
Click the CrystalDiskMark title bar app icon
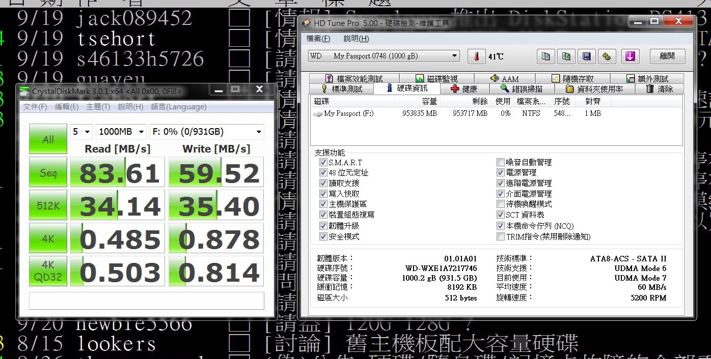[x=25, y=91]
